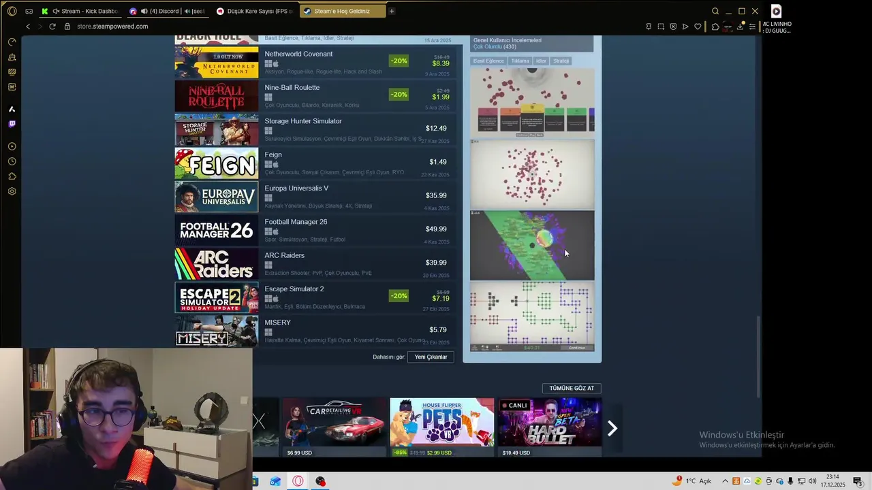The image size is (872, 490).
Task: Open the Hard Bullet live card
Action: click(x=550, y=427)
